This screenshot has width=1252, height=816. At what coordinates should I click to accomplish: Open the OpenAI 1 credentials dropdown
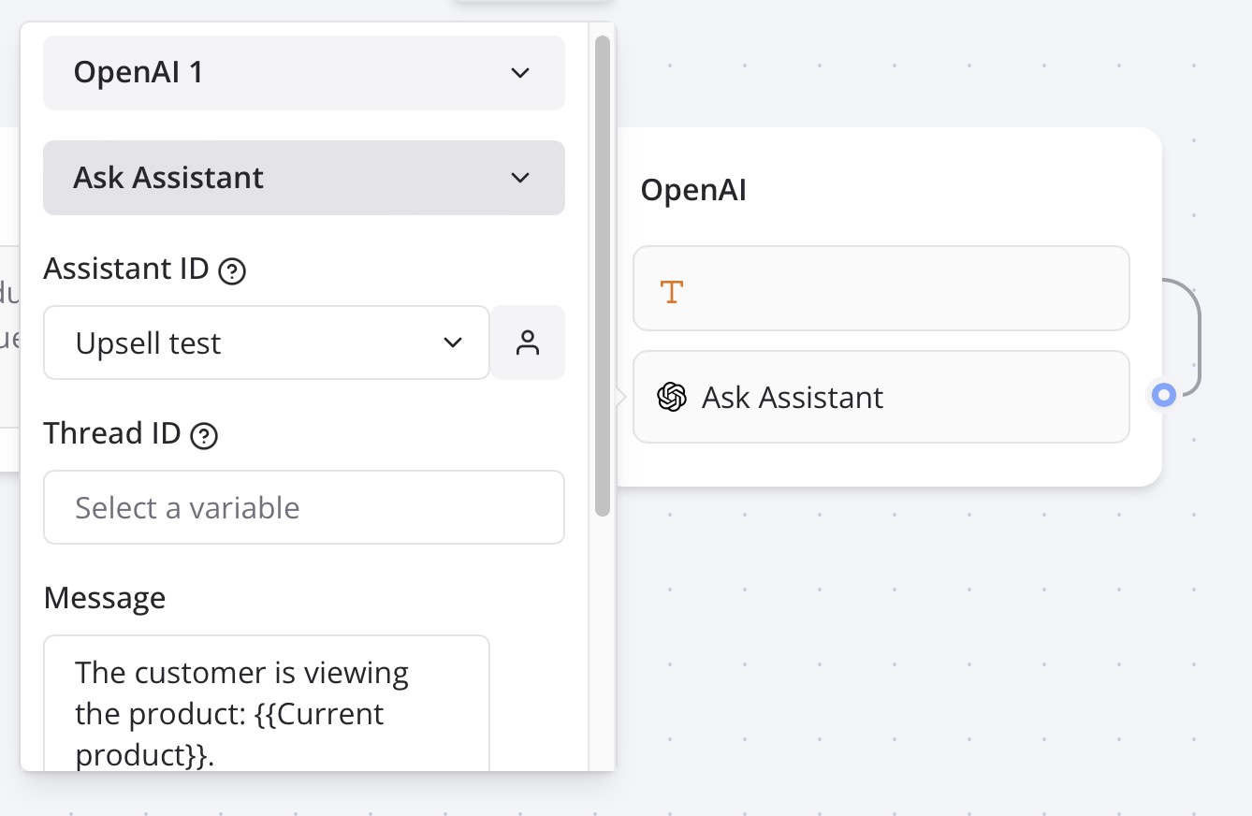click(303, 73)
